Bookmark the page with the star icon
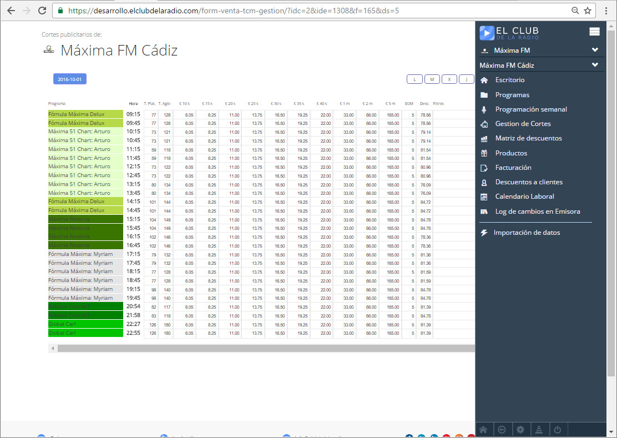 click(x=588, y=11)
